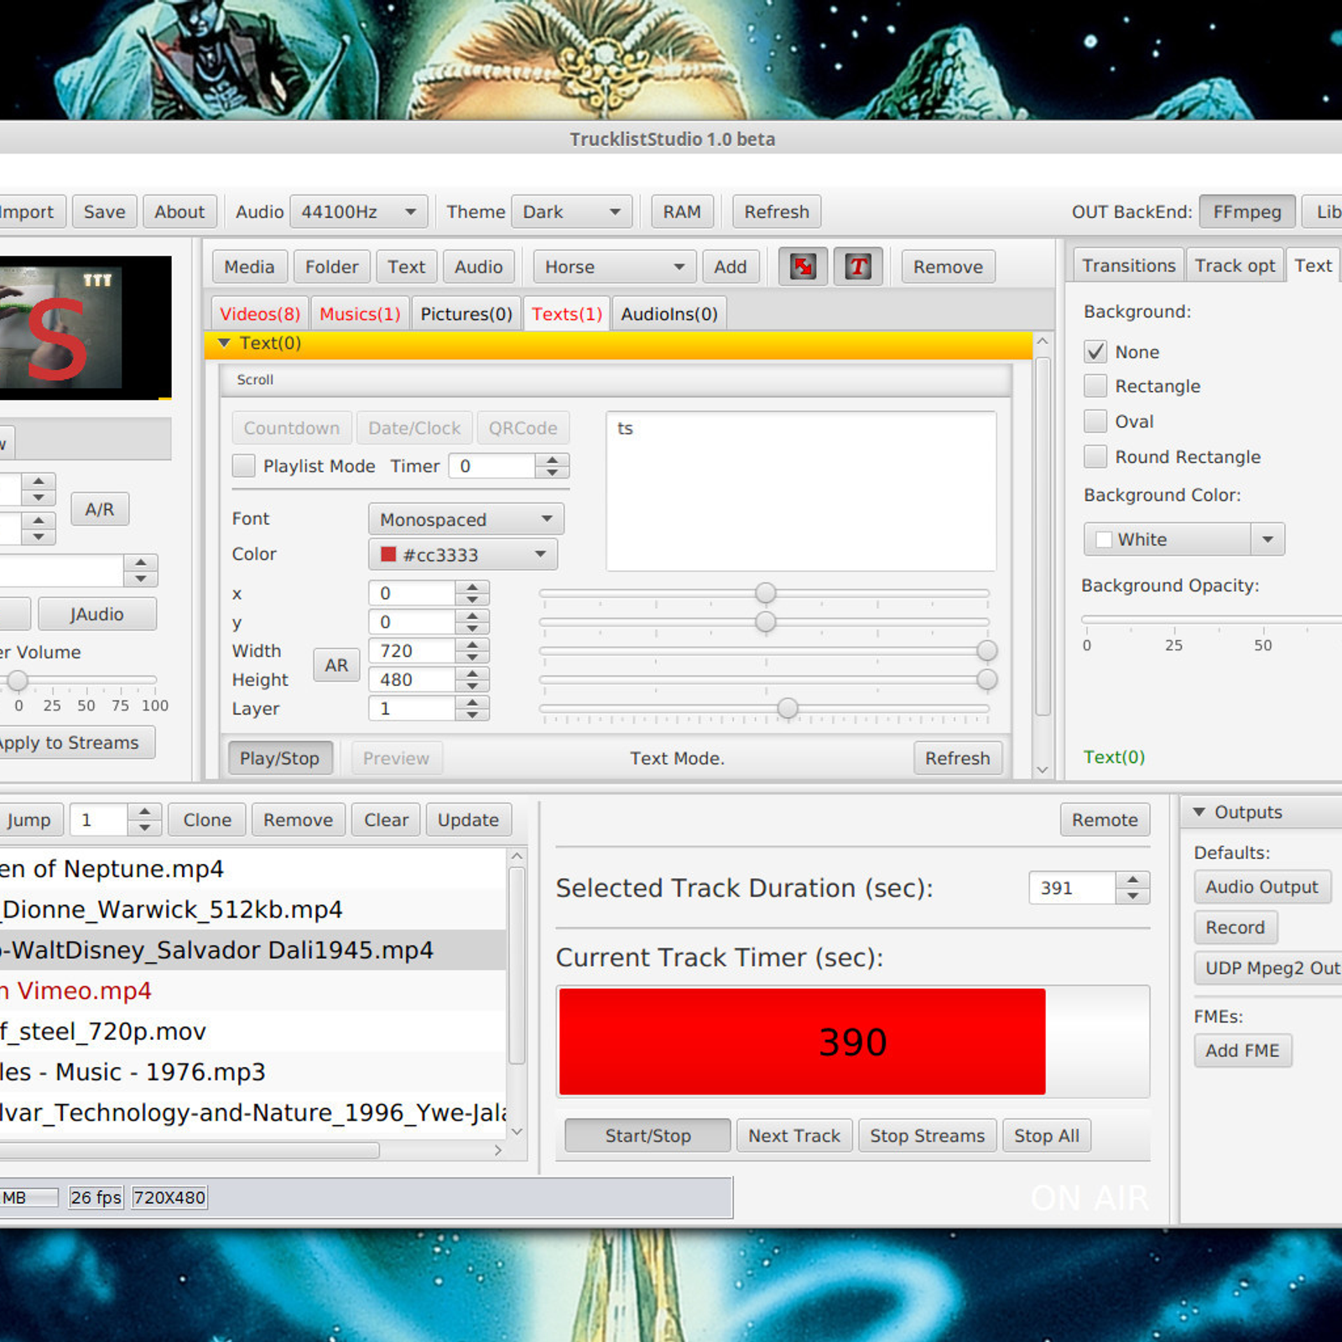Screen dimensions: 1342x1342
Task: Open the #cc3333 color dropdown
Action: pyautogui.click(x=463, y=554)
